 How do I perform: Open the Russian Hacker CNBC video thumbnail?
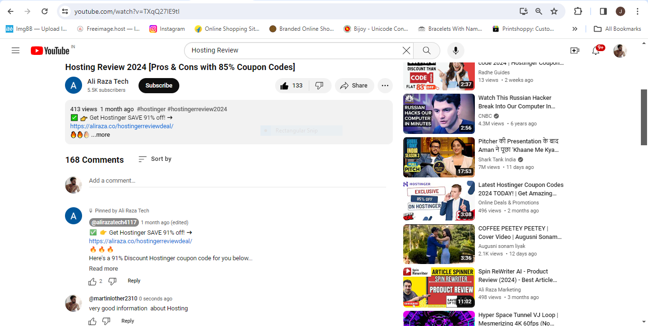click(x=439, y=114)
